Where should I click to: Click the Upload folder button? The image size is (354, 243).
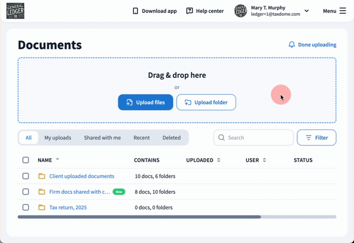206,103
